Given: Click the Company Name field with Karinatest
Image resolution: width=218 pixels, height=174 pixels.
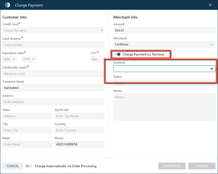Looking at the screenshot, I should point(53,88).
